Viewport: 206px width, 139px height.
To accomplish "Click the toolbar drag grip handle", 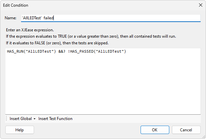I will tap(6, 119).
